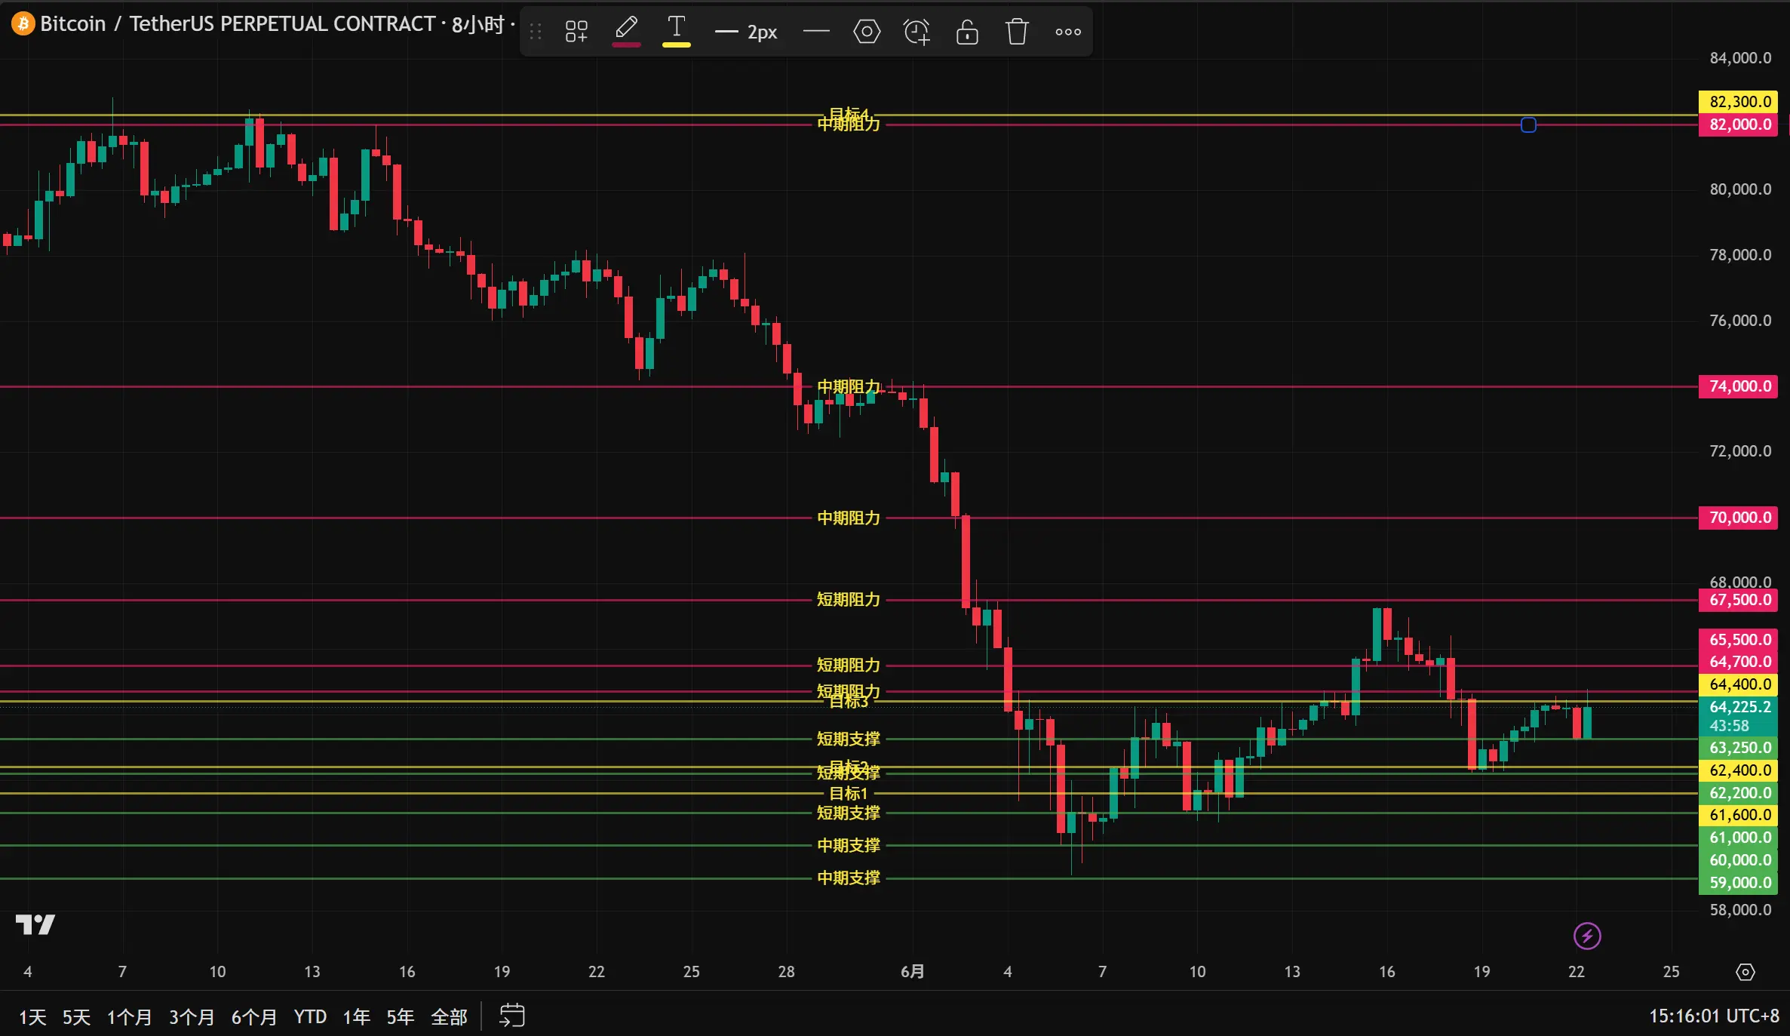Click the 82,000.0 red price label
Viewport: 1790px width, 1036px height.
click(1739, 125)
